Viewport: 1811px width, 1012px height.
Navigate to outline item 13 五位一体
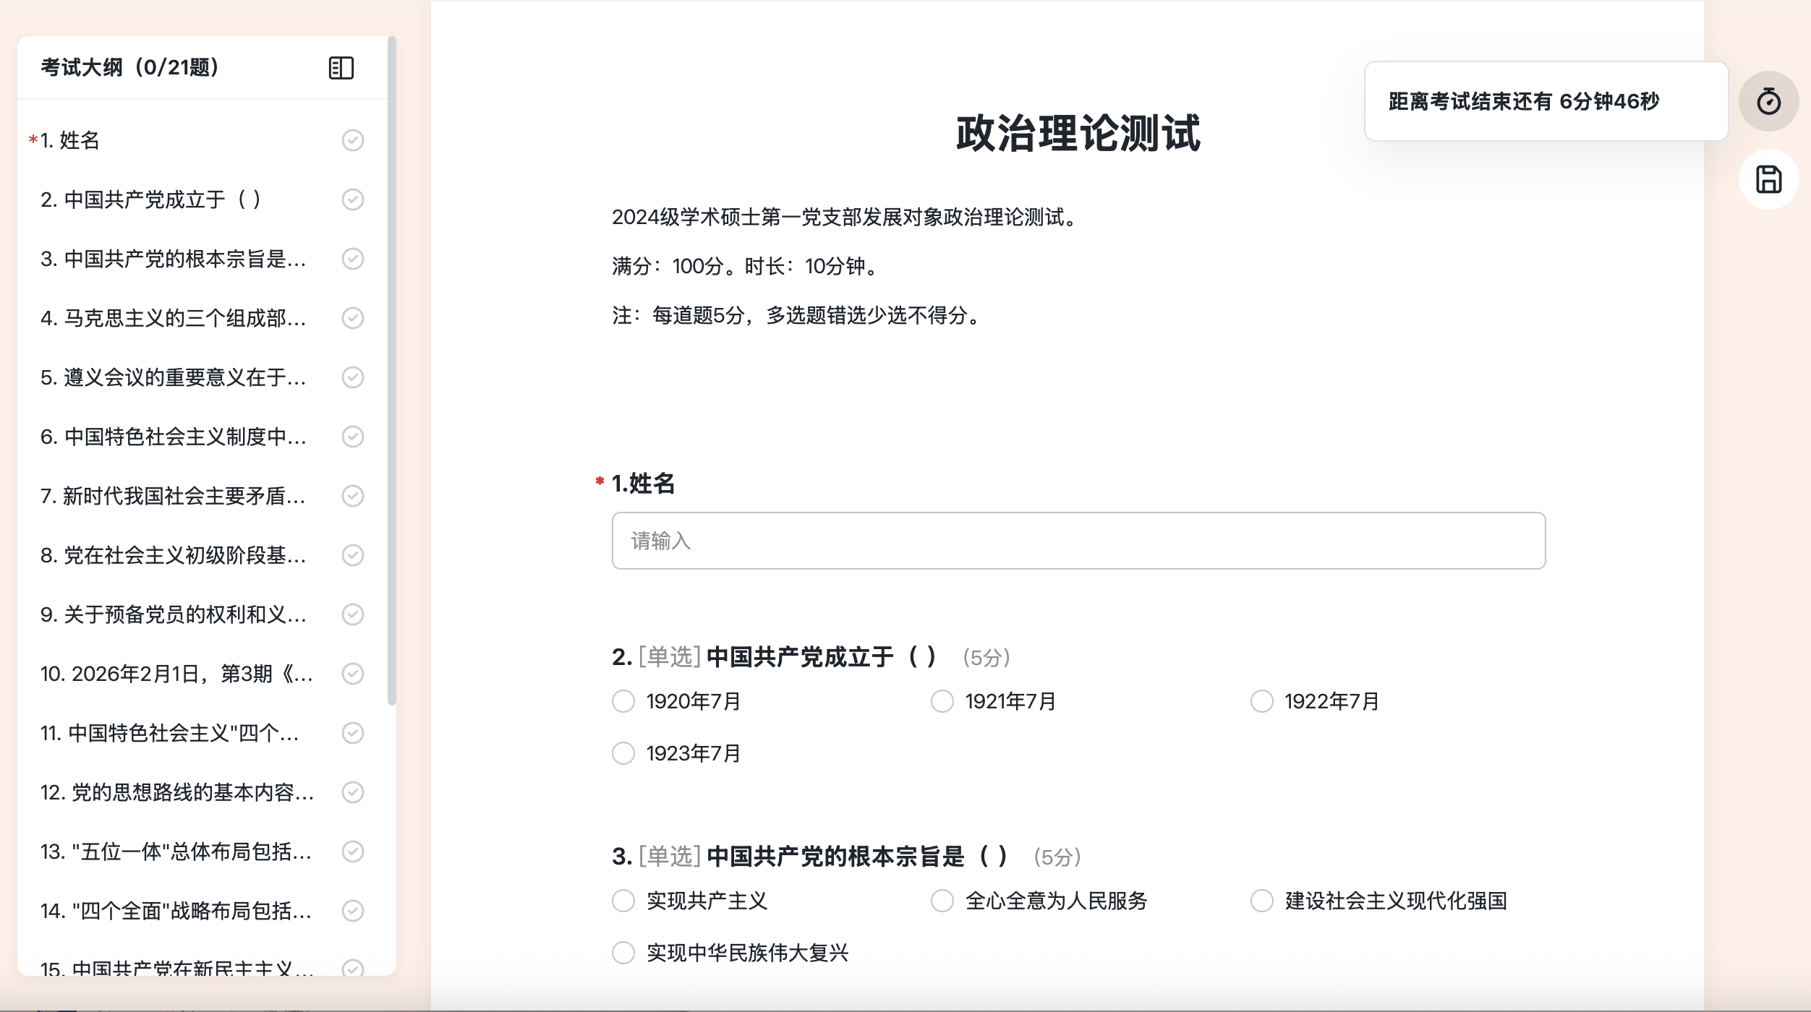176,852
